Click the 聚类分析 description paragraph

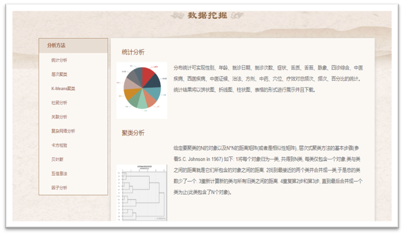click(x=268, y=169)
